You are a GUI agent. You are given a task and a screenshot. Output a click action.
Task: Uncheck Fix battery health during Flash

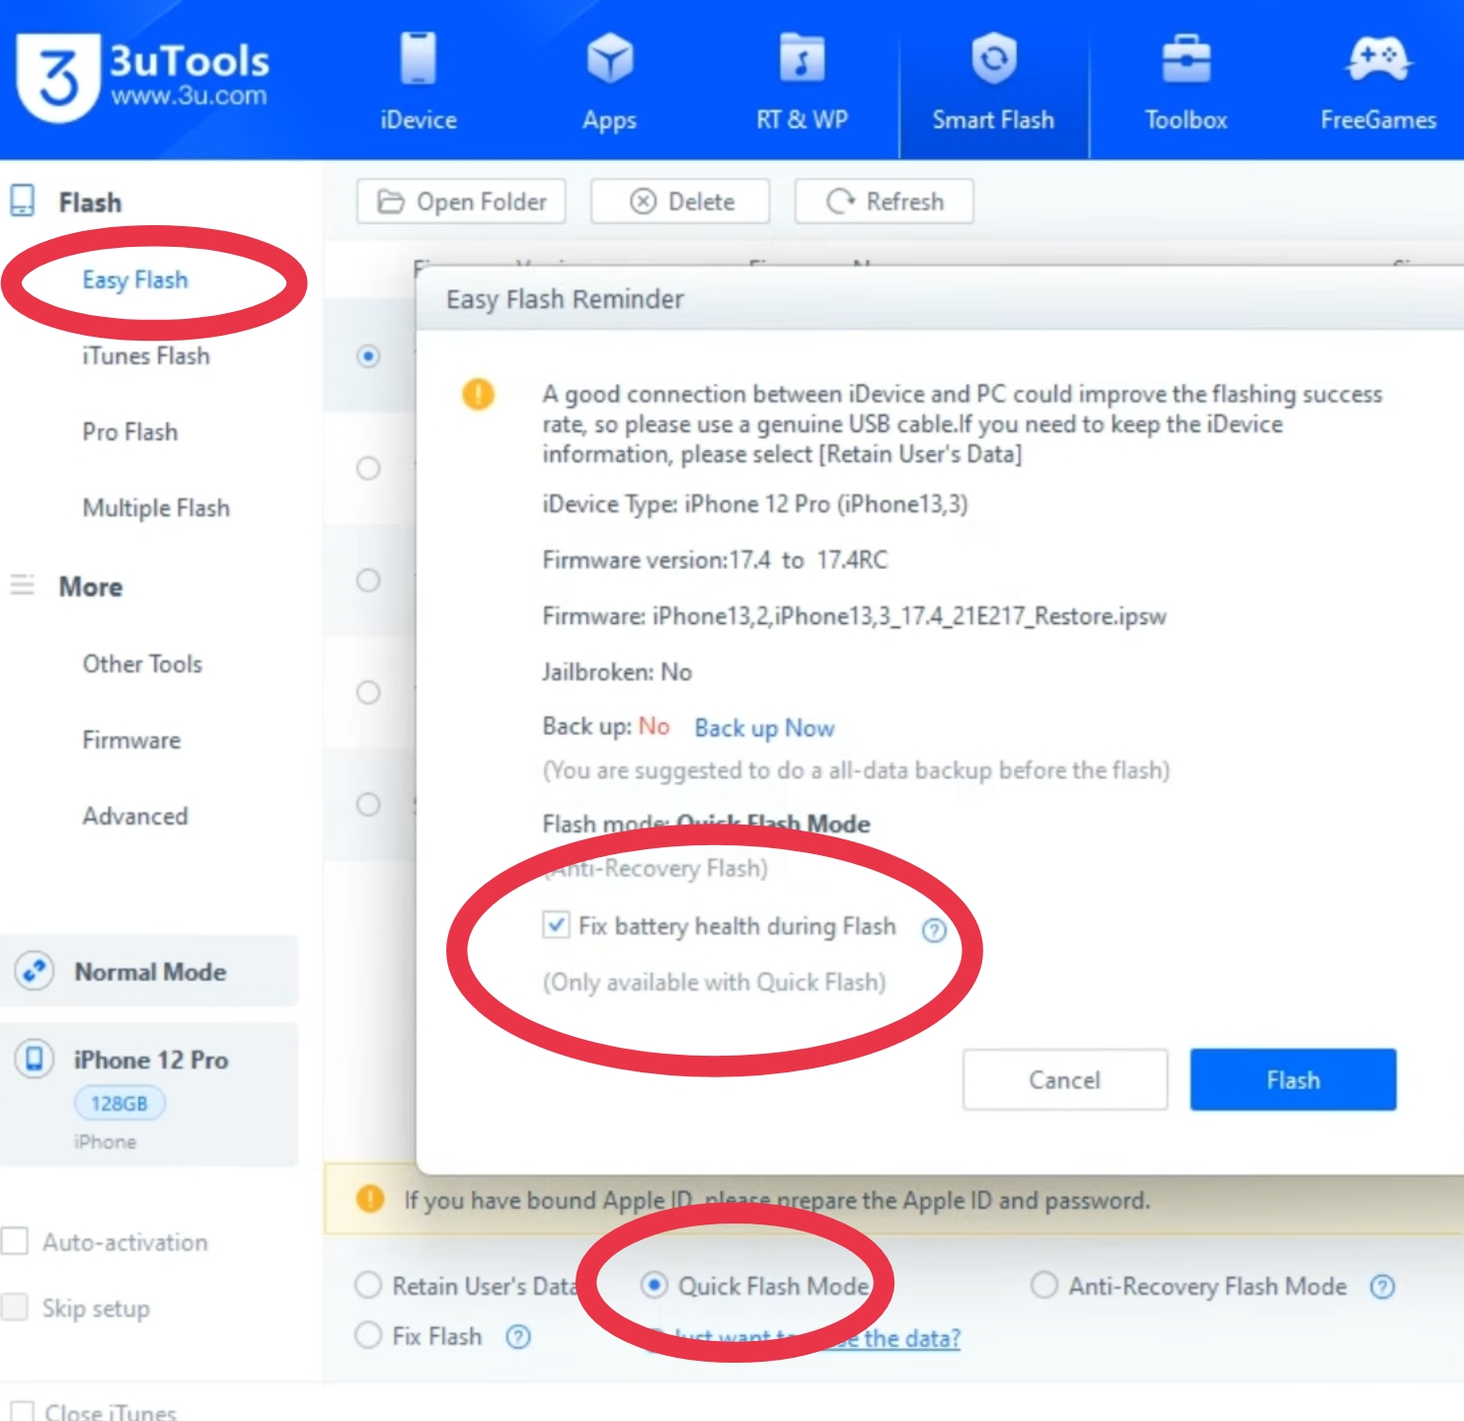click(x=556, y=925)
